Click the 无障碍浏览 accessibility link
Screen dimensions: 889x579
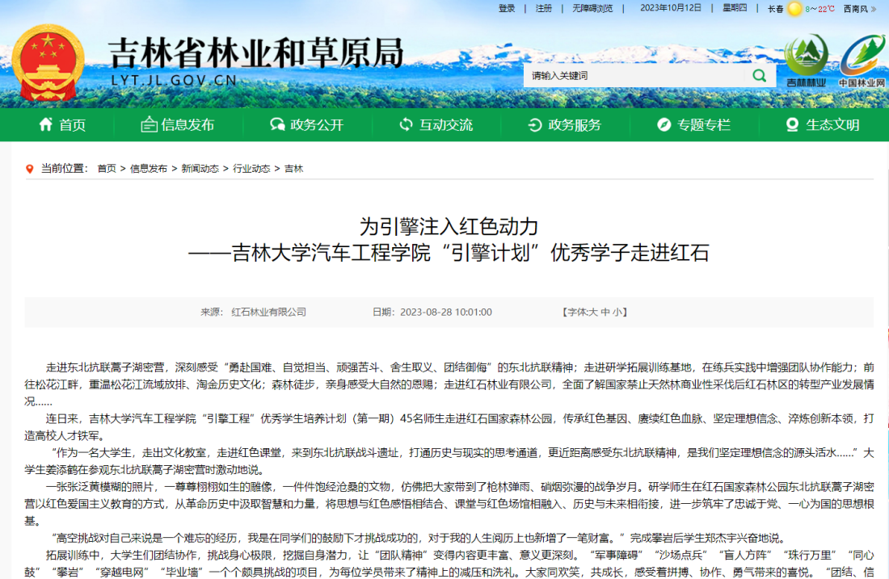(592, 9)
